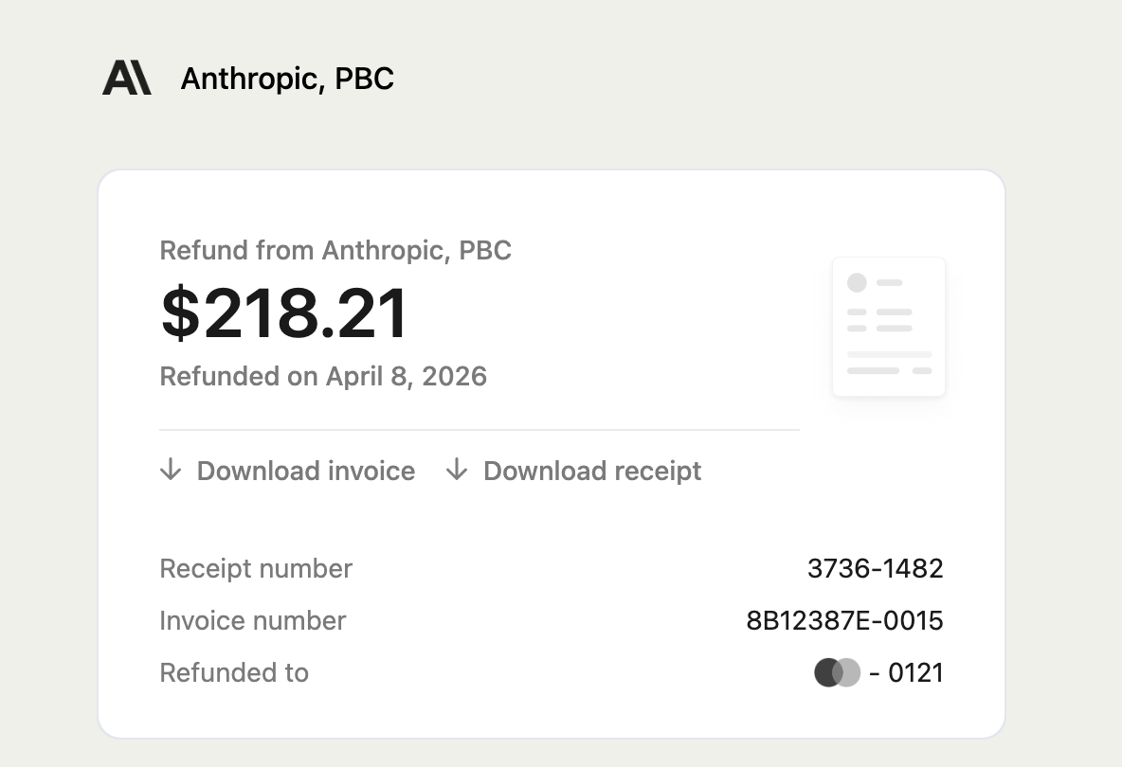
Task: Click the Invoice number label
Action: (x=253, y=620)
